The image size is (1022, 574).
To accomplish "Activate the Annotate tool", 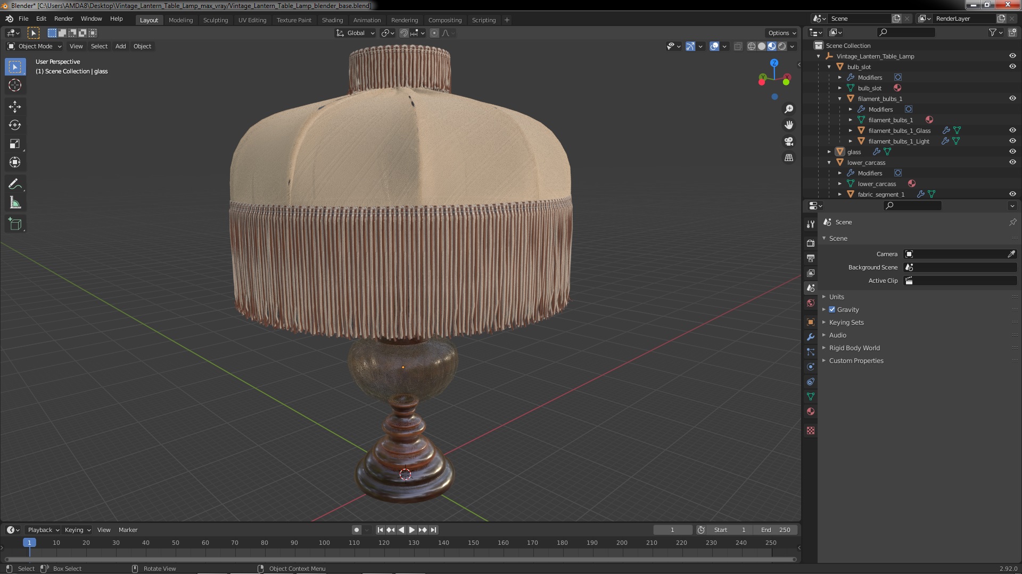I will (15, 184).
